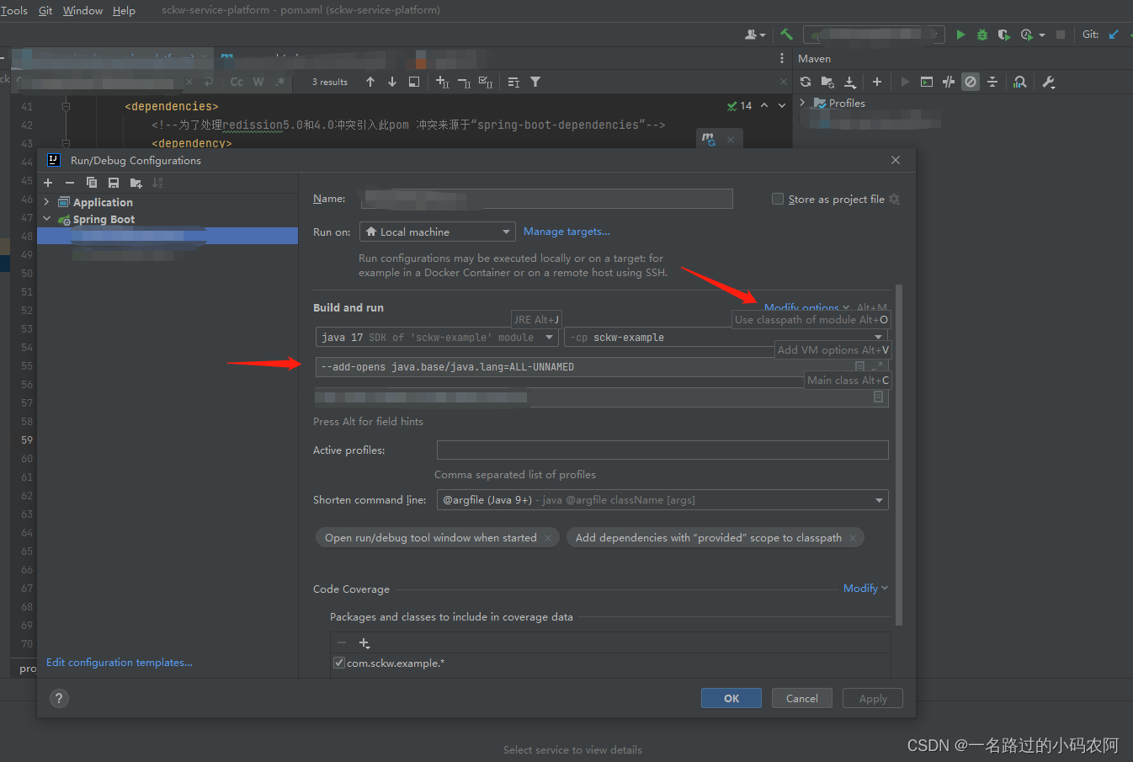Open the Git menu
The image size is (1133, 762).
(x=45, y=10)
